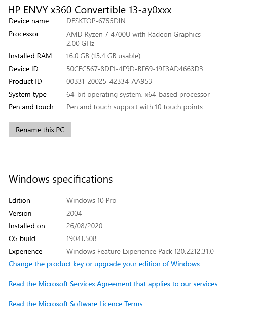The height and width of the screenshot is (329, 257).
Task: Click the Windows specifications heading
Action: pyautogui.click(x=61, y=179)
